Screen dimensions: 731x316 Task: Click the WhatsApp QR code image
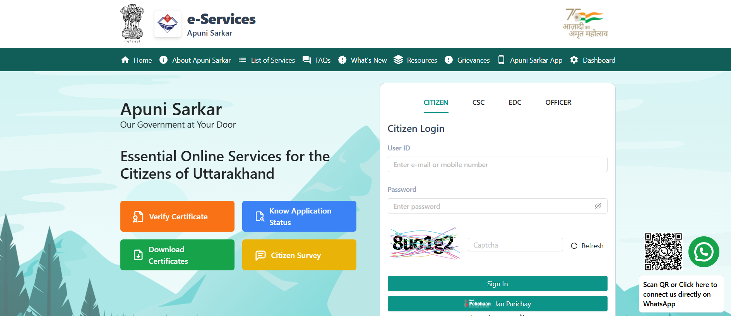(x=663, y=252)
